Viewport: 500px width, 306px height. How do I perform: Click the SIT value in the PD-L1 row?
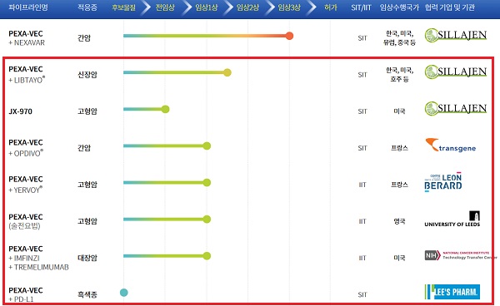click(362, 294)
